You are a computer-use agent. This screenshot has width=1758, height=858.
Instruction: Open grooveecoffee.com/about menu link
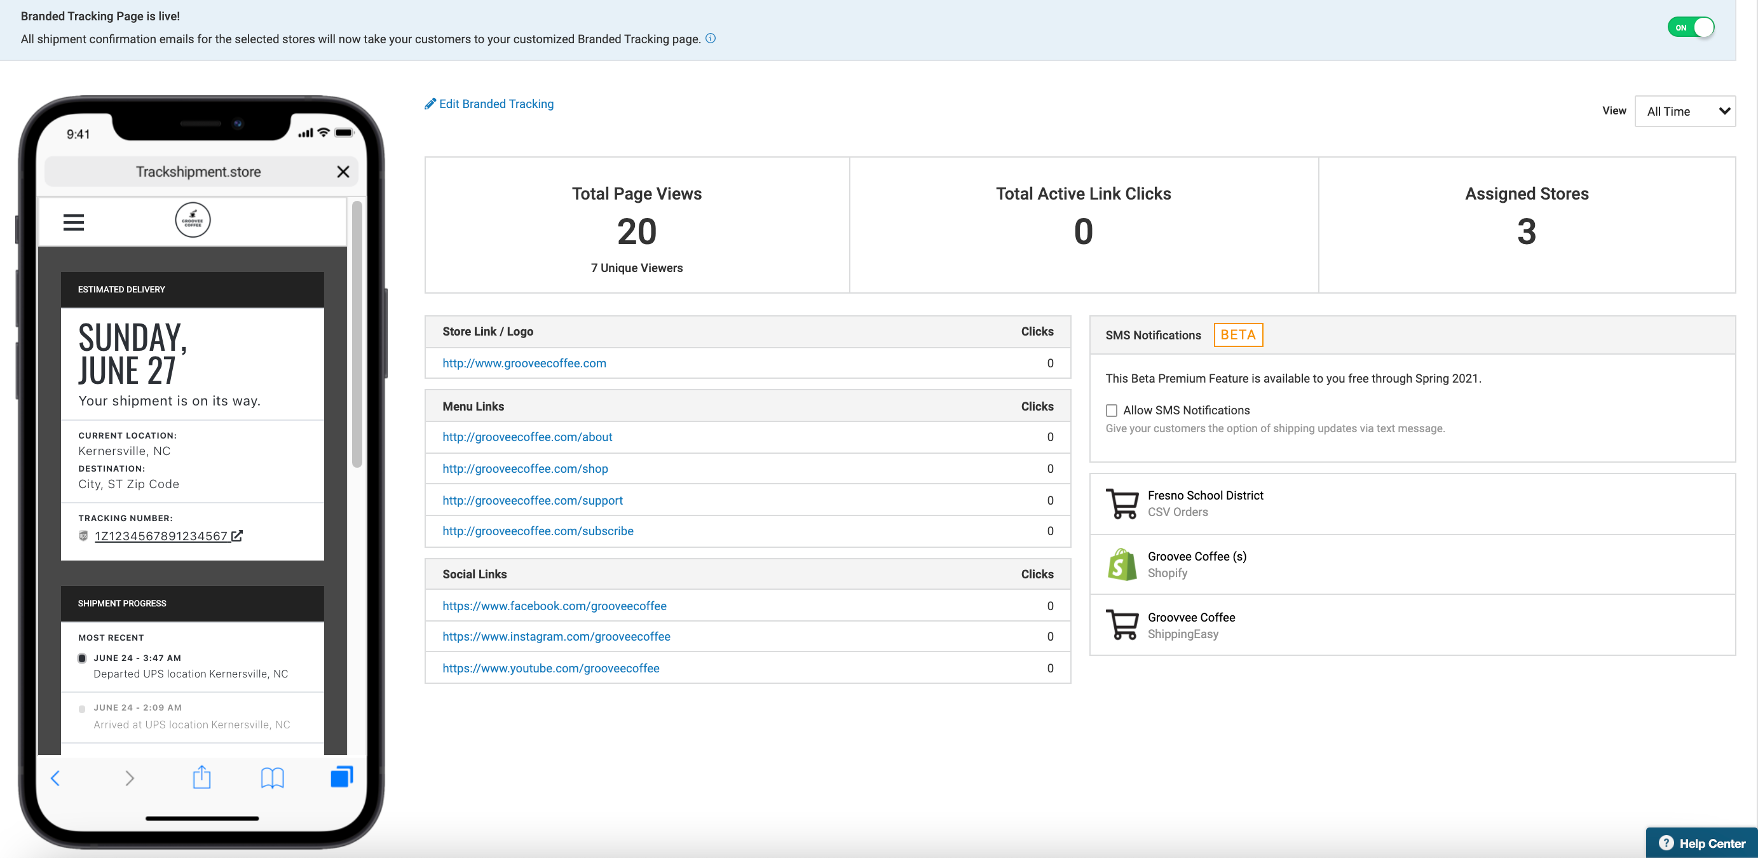[527, 437]
